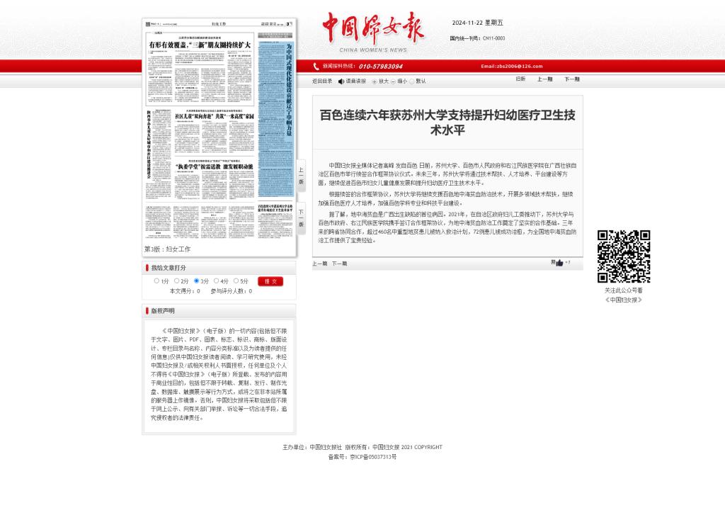Open next issue (下一期) in top bar
This screenshot has width=725, height=532.
point(571,79)
